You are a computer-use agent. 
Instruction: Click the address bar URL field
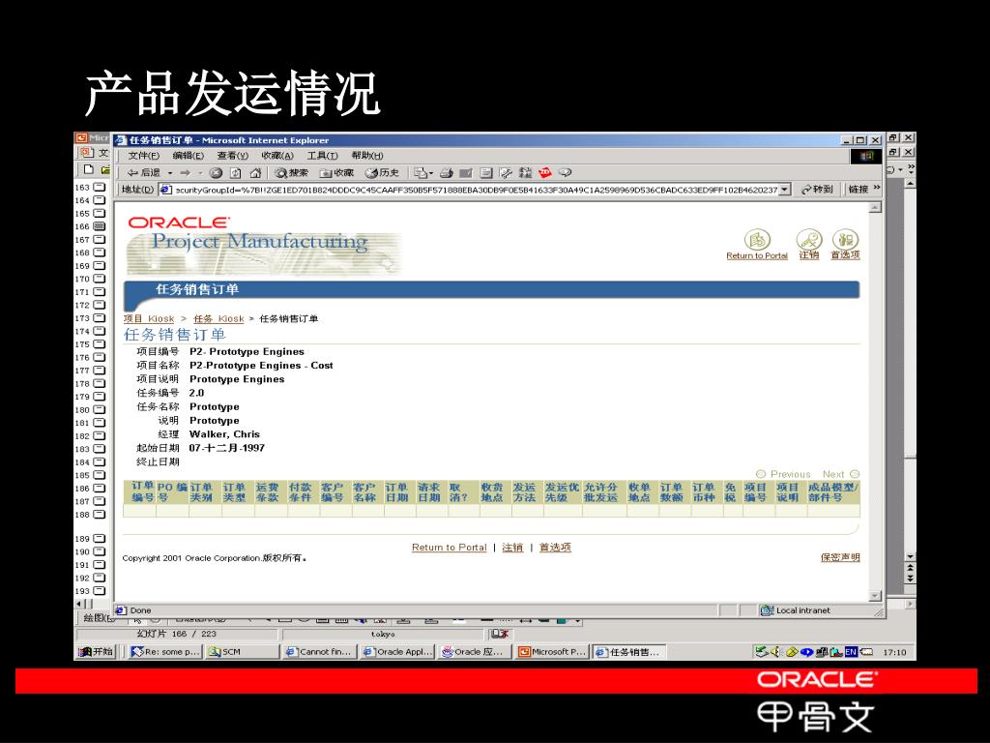tap(469, 190)
